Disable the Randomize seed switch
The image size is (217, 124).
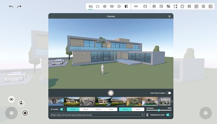pos(169,115)
